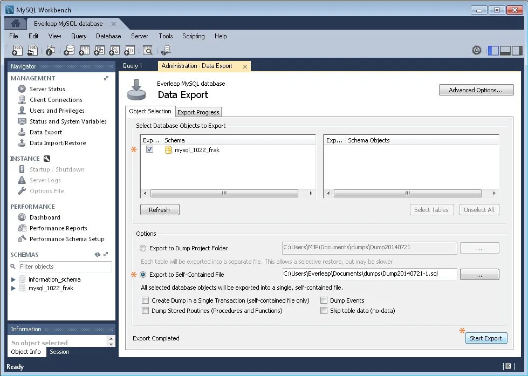The image size is (528, 376).
Task: Collapse the Management section icon
Action: (106, 78)
